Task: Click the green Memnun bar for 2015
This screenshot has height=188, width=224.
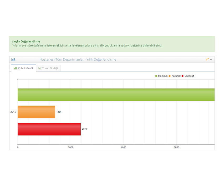Action: 116,95
